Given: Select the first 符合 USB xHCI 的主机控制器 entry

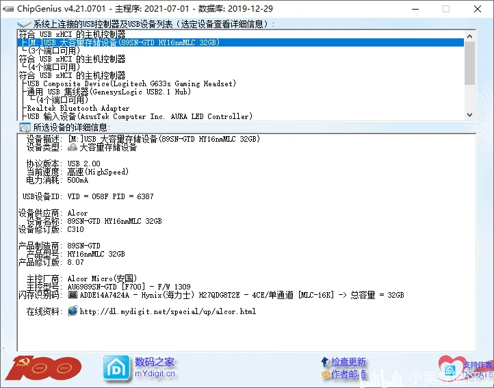Looking at the screenshot, I should point(72,34).
